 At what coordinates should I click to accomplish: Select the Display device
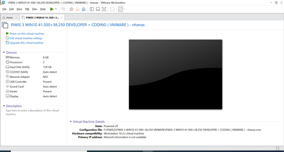[x=35, y=96]
